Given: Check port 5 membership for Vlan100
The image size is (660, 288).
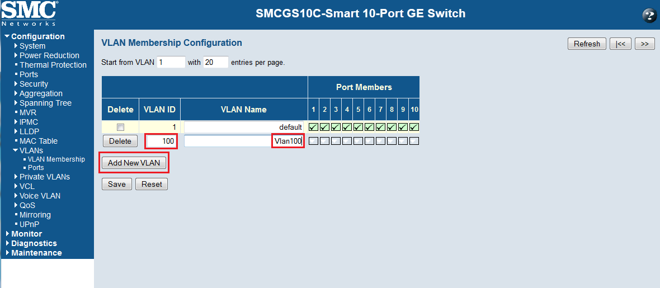Looking at the screenshot, I should (358, 141).
